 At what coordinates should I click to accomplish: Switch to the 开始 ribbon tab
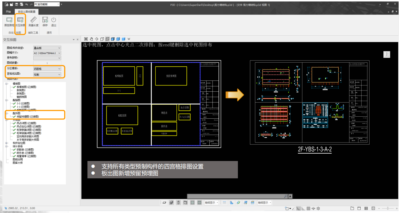[8, 12]
